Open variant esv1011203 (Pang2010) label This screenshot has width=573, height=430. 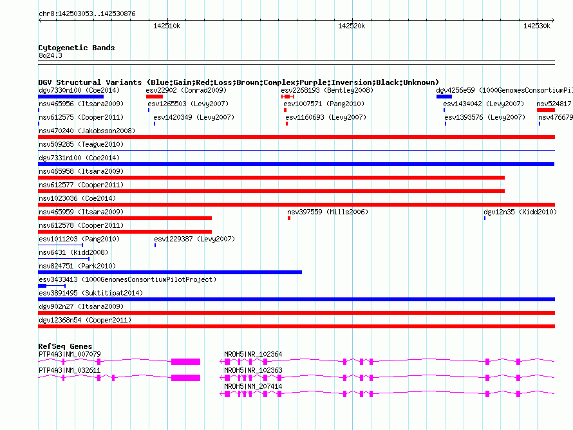(79, 239)
